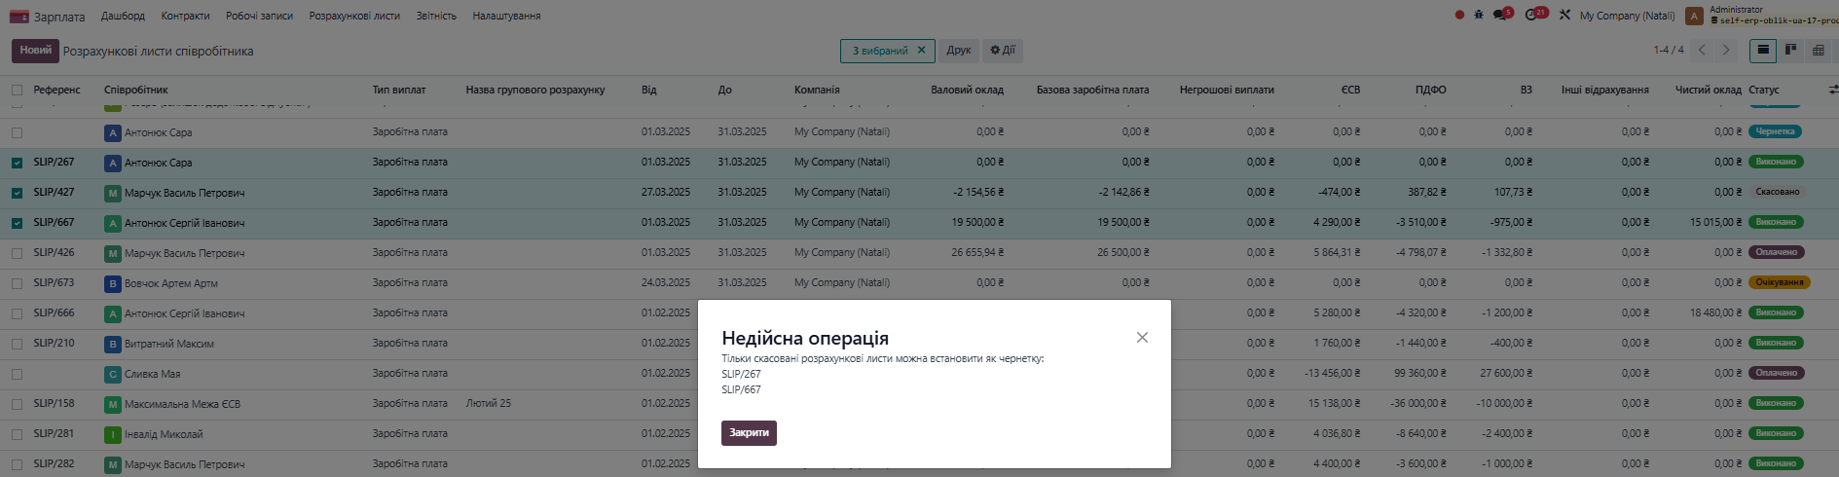Image resolution: width=1839 pixels, height=477 pixels.
Task: Open the Зарплата app home icon
Action: [x=19, y=17]
